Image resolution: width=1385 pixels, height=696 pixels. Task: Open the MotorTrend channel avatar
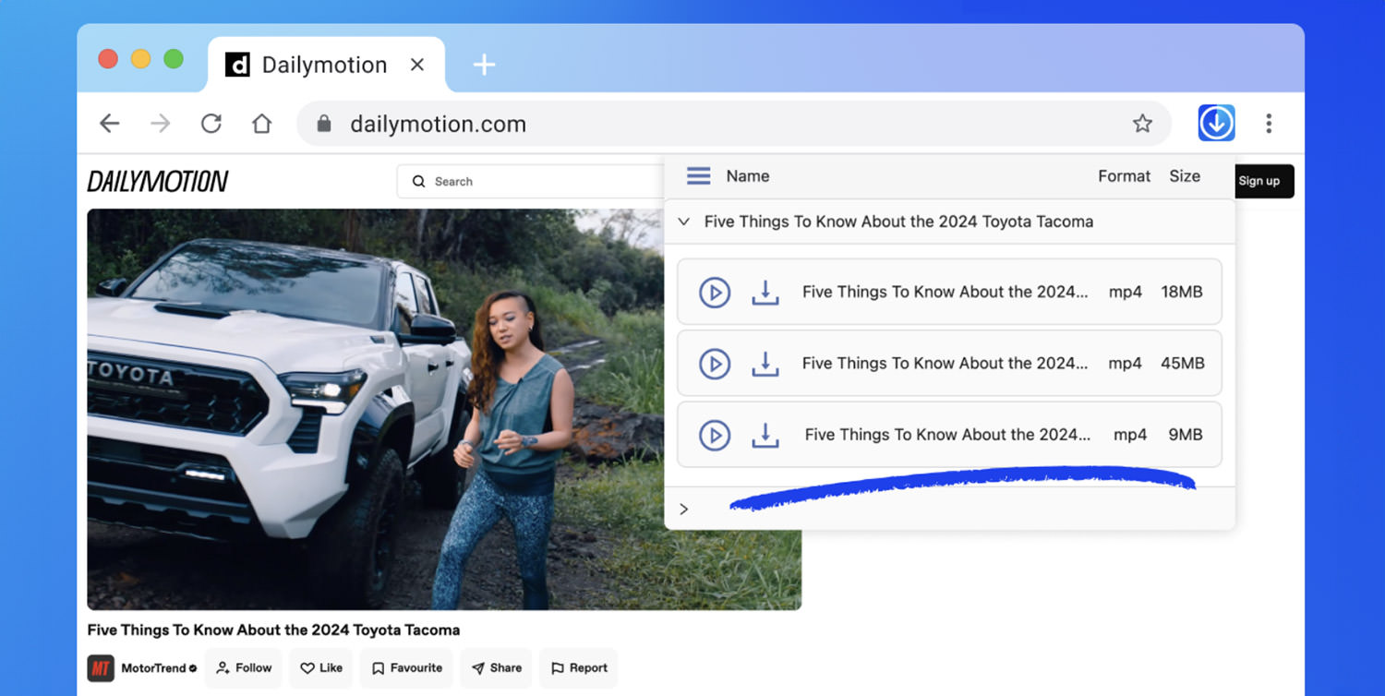(101, 668)
